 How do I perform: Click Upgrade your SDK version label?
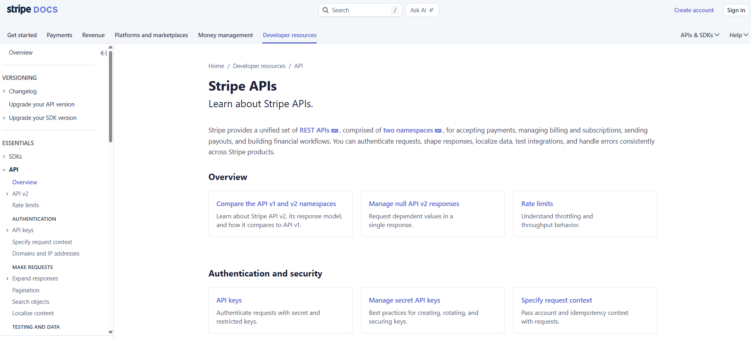coord(43,118)
